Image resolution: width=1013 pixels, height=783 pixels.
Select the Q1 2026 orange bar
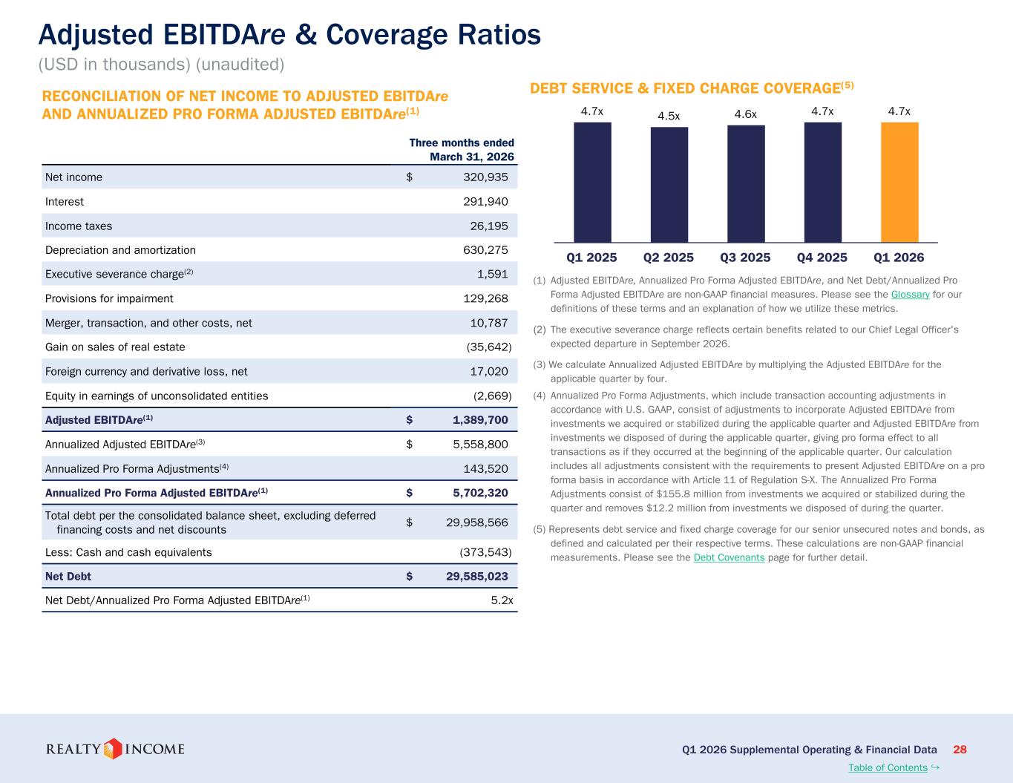[x=899, y=183]
